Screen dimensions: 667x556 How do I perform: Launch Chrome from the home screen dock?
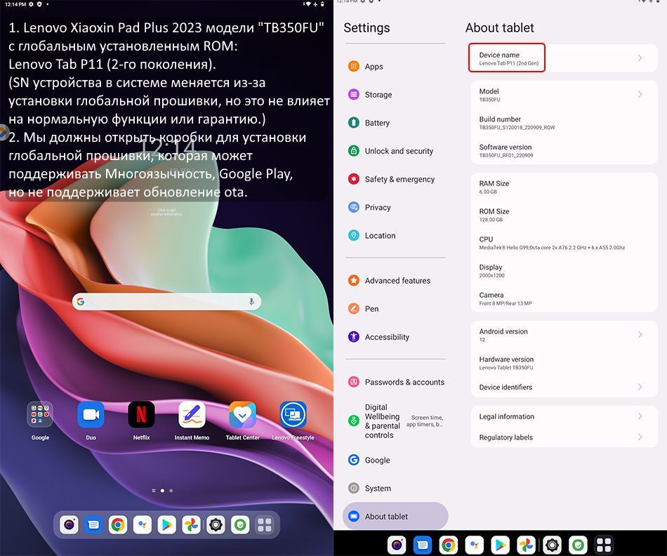(118, 525)
